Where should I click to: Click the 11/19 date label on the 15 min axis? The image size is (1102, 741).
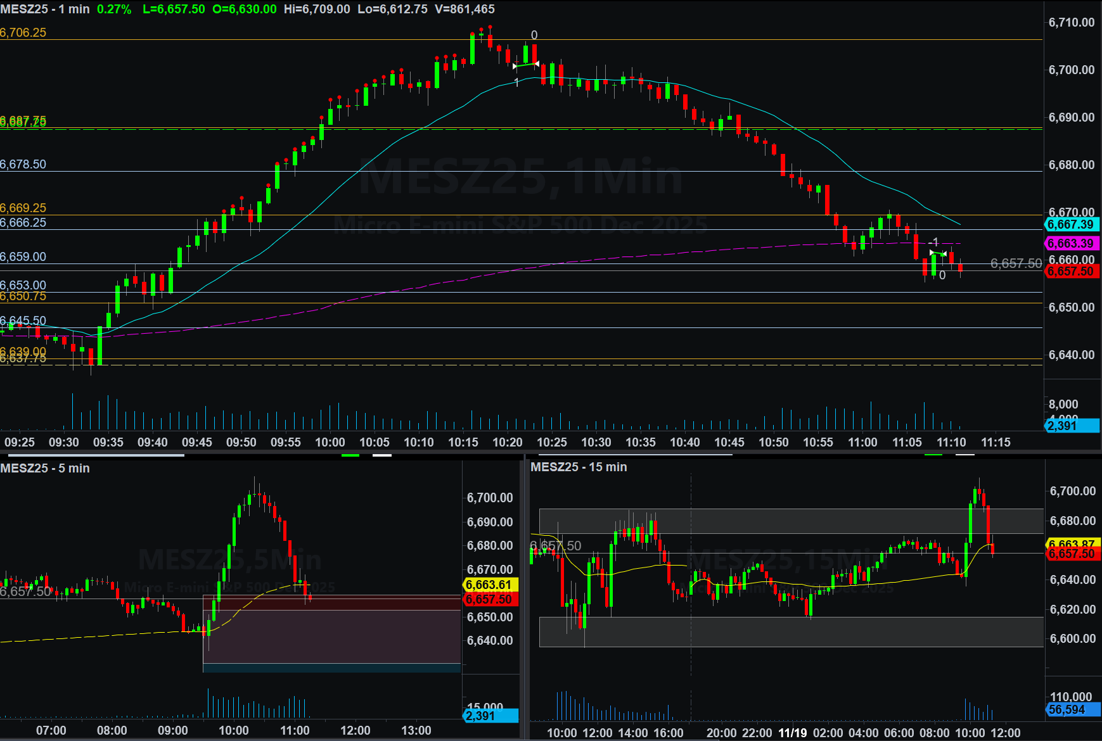[x=792, y=733]
